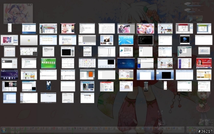This screenshot has height=134, width=214.
Task: Open the Windows Start orb
Action: [4, 130]
